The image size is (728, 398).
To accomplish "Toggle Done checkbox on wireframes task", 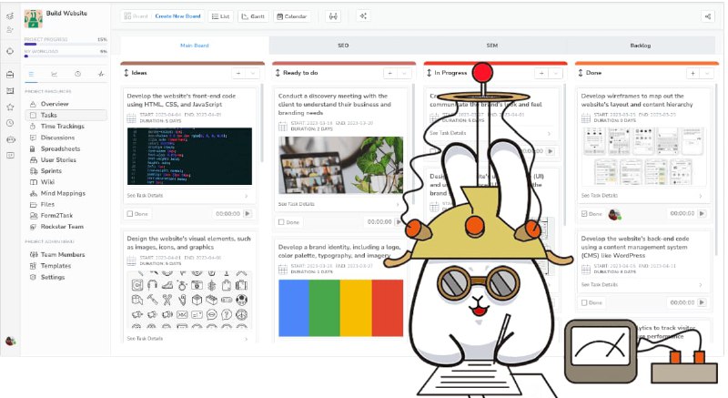I will tap(584, 214).
